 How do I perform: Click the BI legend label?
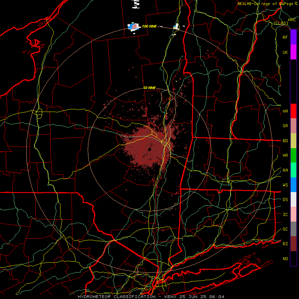click(285, 244)
